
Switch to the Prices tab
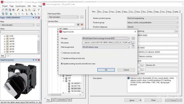100,12
